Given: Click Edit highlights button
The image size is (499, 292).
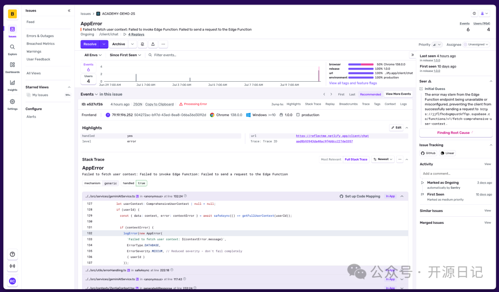Looking at the screenshot, I should tap(396, 128).
